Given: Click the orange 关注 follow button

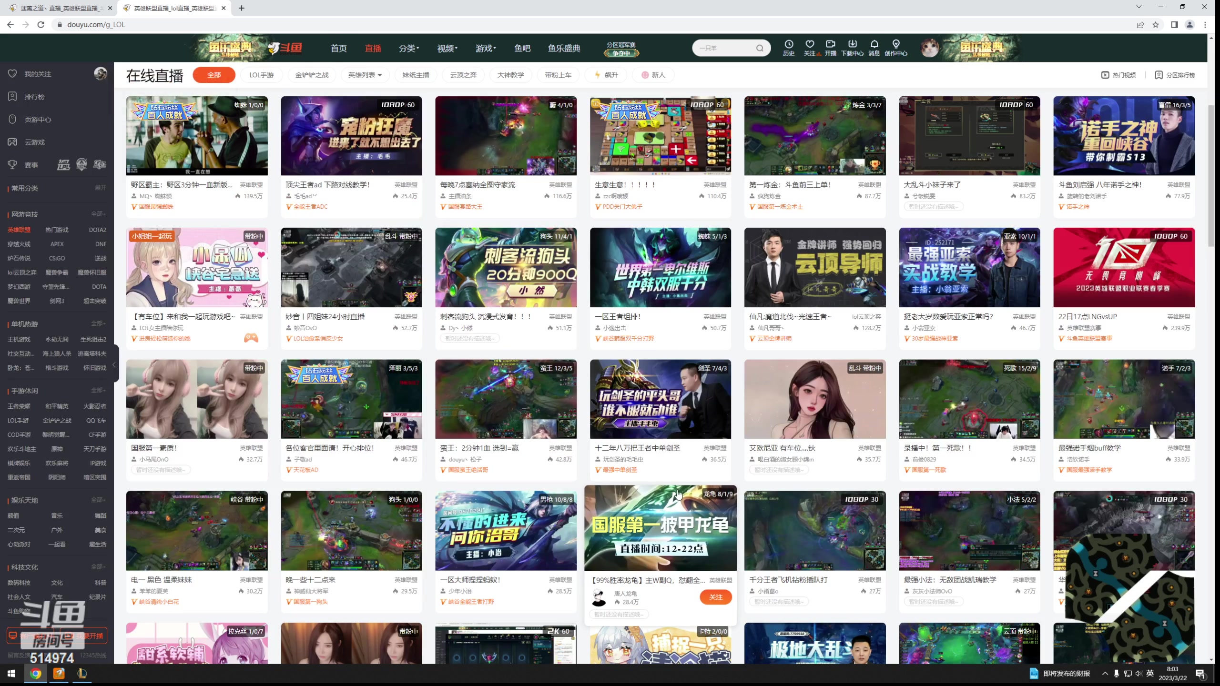Looking at the screenshot, I should 715,597.
